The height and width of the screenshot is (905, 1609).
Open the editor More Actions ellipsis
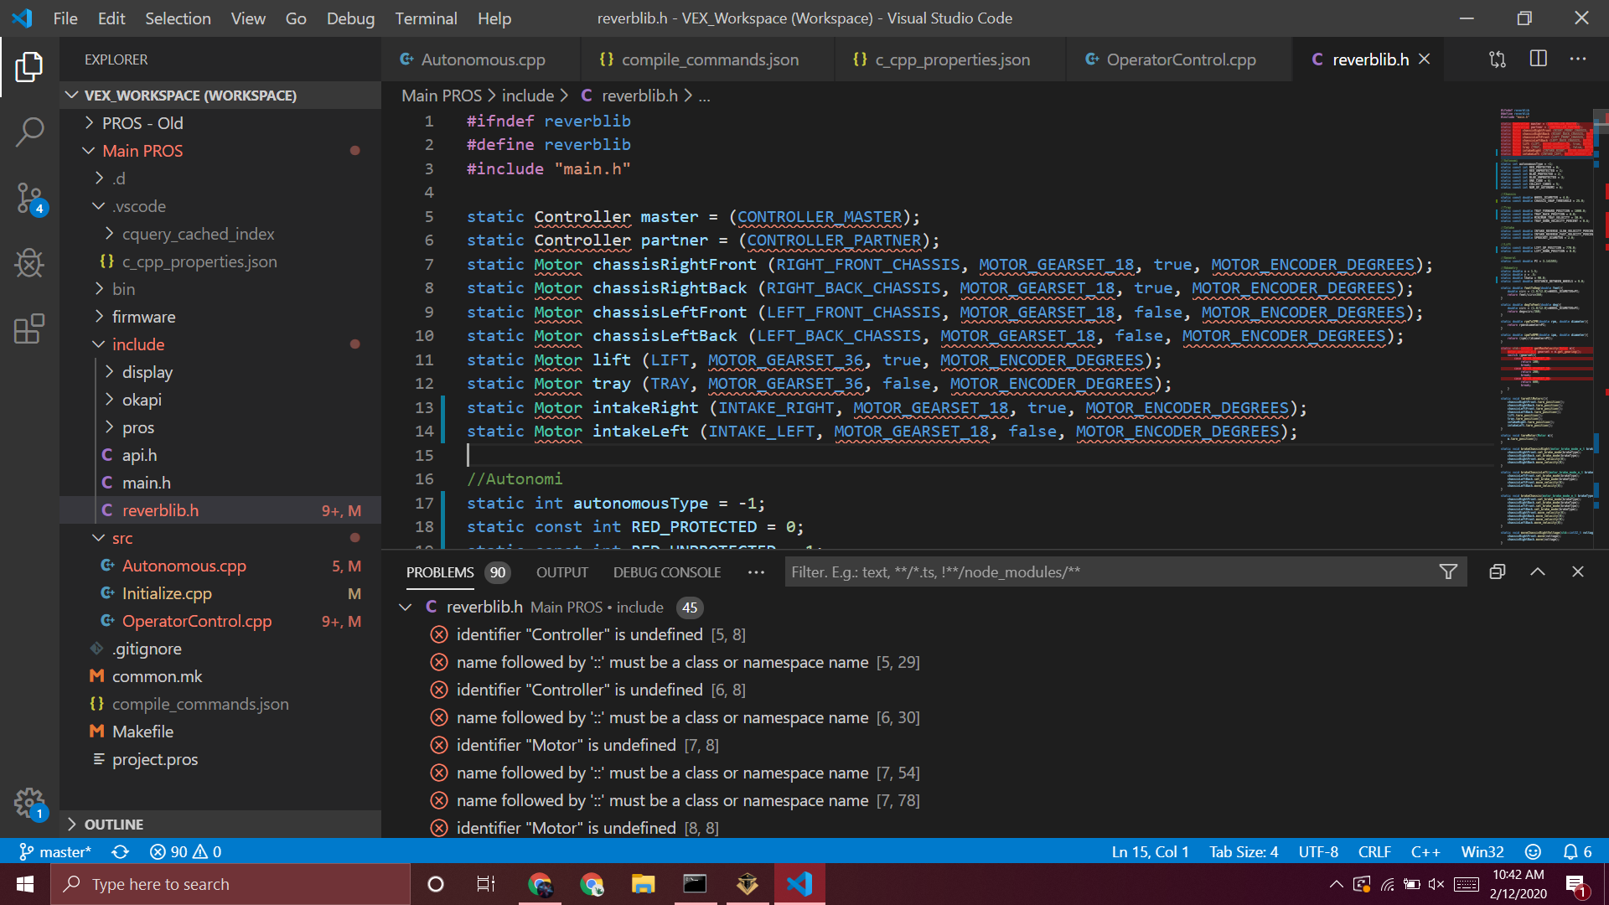click(1578, 59)
